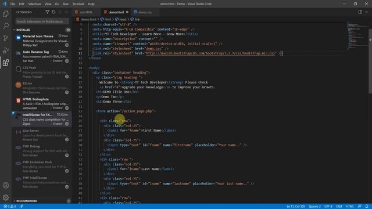
Task: Open the Source Control view
Action: click(6, 38)
